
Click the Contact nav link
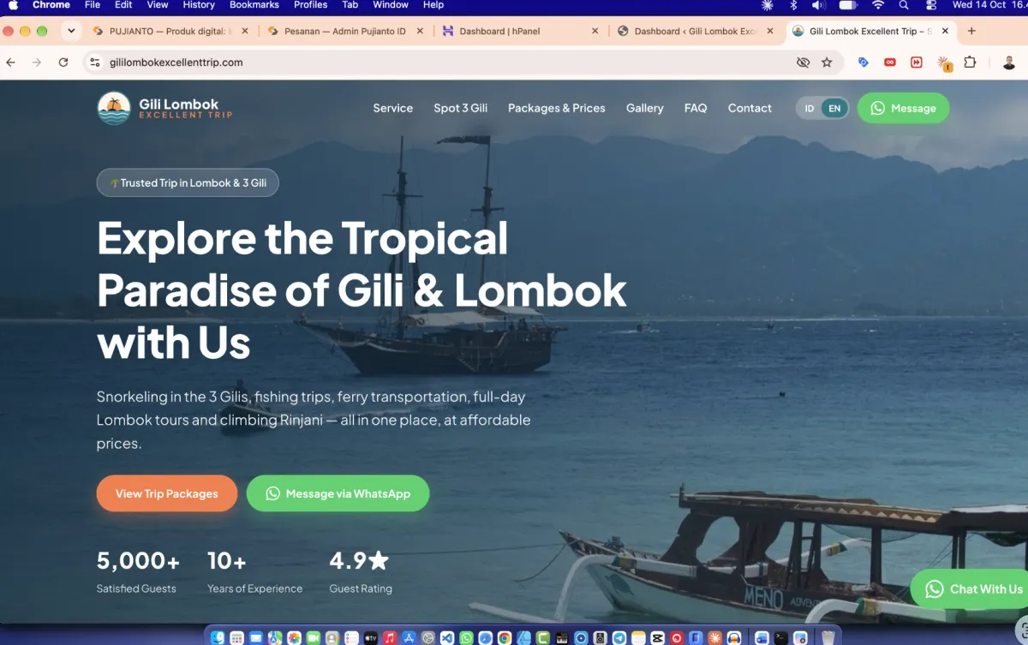pyautogui.click(x=750, y=108)
